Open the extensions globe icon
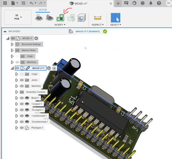The height and width of the screenshot is (159, 172). [x=134, y=3]
